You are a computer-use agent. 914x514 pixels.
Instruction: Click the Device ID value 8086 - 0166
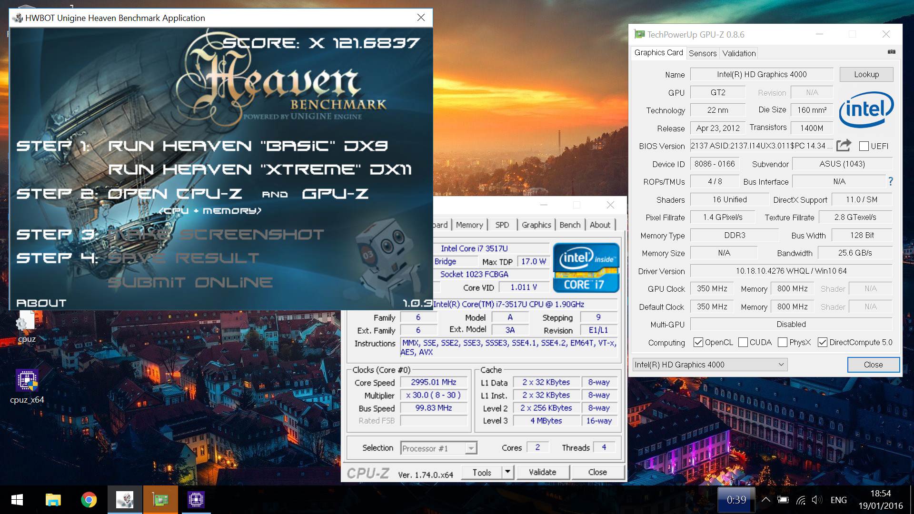tap(715, 164)
